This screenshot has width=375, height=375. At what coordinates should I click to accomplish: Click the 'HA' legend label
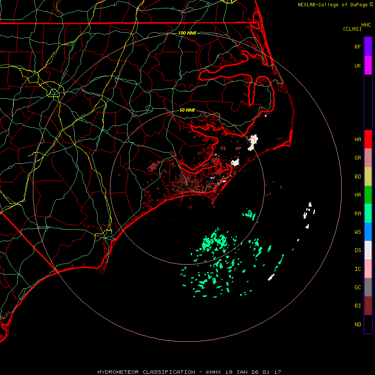click(x=357, y=140)
